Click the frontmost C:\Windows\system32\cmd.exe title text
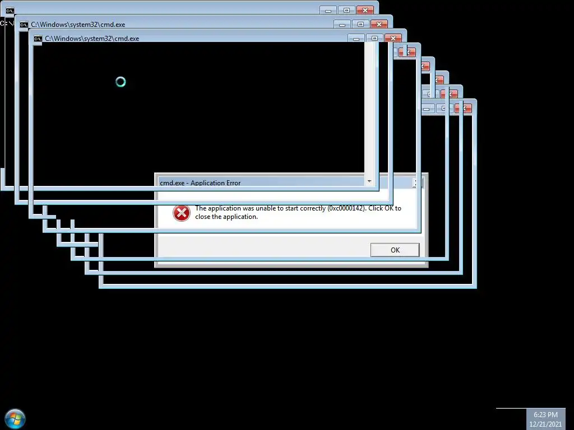This screenshot has width=574, height=430. 92,39
